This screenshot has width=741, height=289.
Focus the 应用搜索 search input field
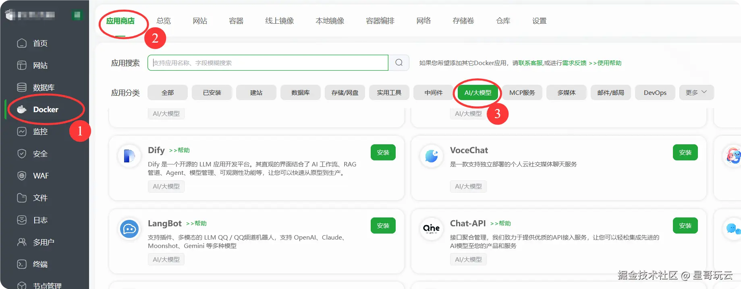click(268, 63)
